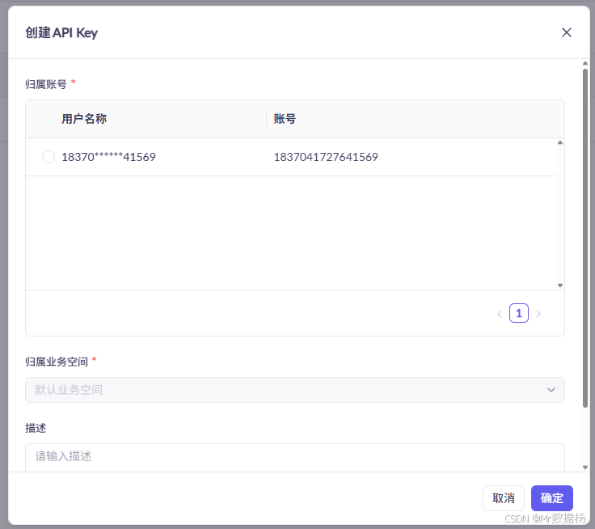Select the 18370******41569 account radio button
The height and width of the screenshot is (529, 595).
point(49,157)
